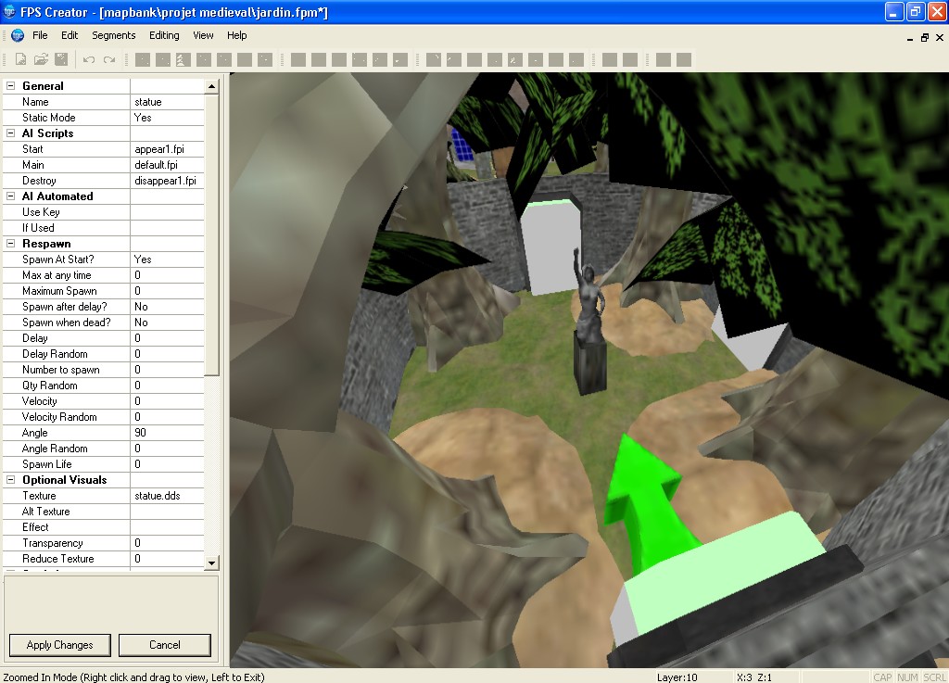Change the 'Spawn At Start?' Yes value

(167, 259)
